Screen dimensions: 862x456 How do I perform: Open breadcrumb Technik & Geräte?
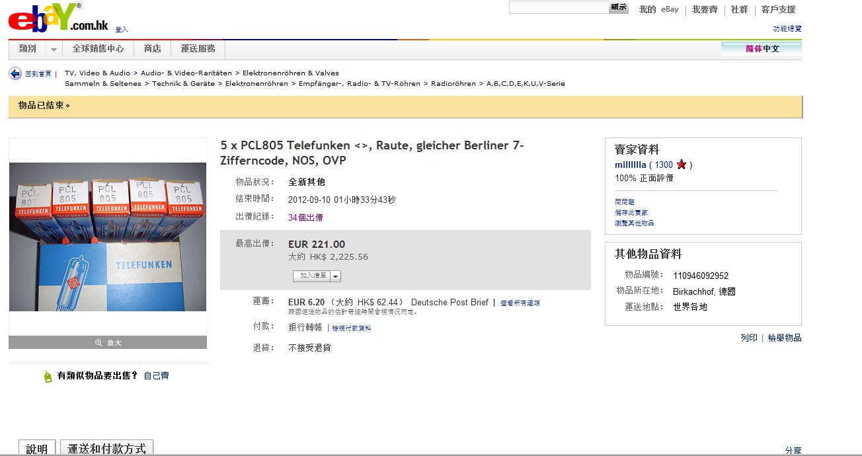coord(184,83)
